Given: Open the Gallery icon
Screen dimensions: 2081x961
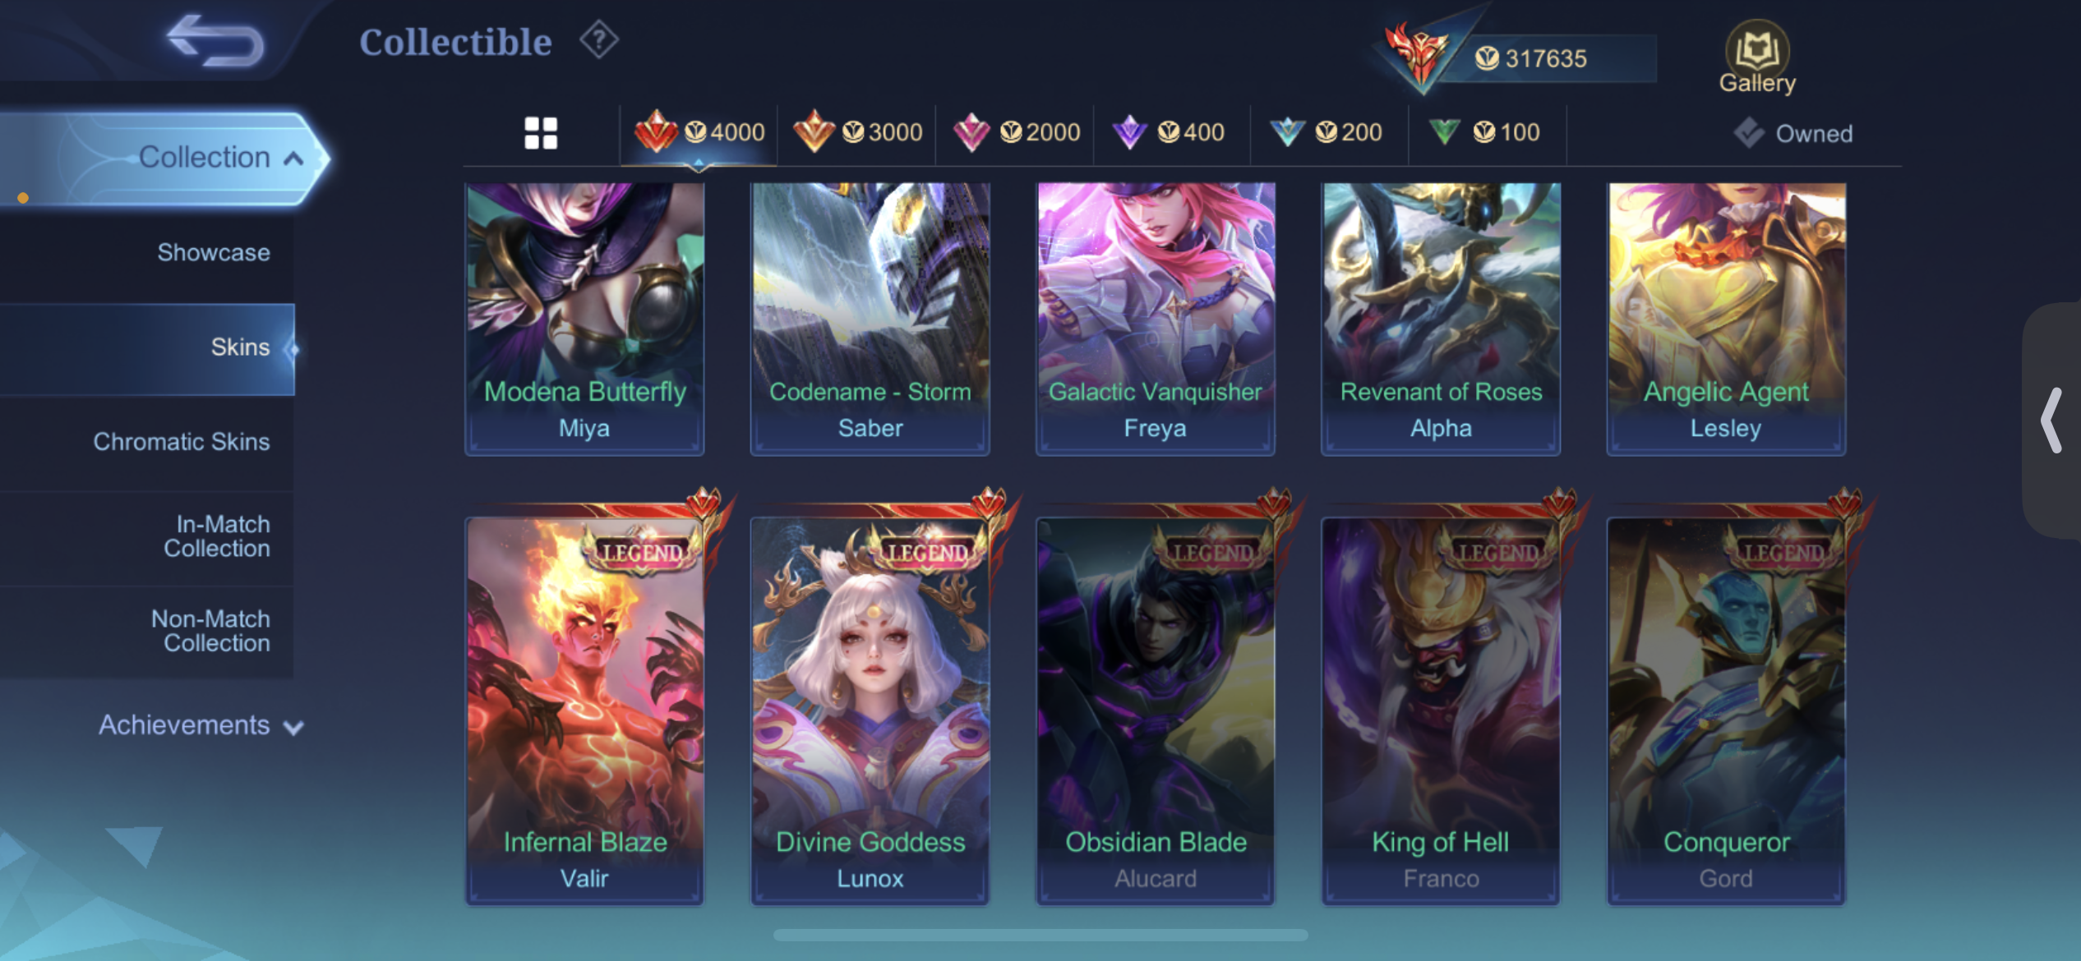Looking at the screenshot, I should pyautogui.click(x=1757, y=57).
